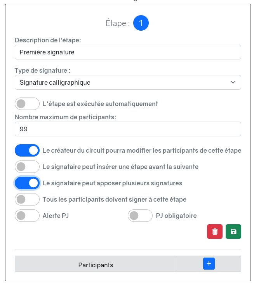Screen dimensions: 254x284
Task: Save the step using the floppy disk icon
Action: (x=233, y=232)
